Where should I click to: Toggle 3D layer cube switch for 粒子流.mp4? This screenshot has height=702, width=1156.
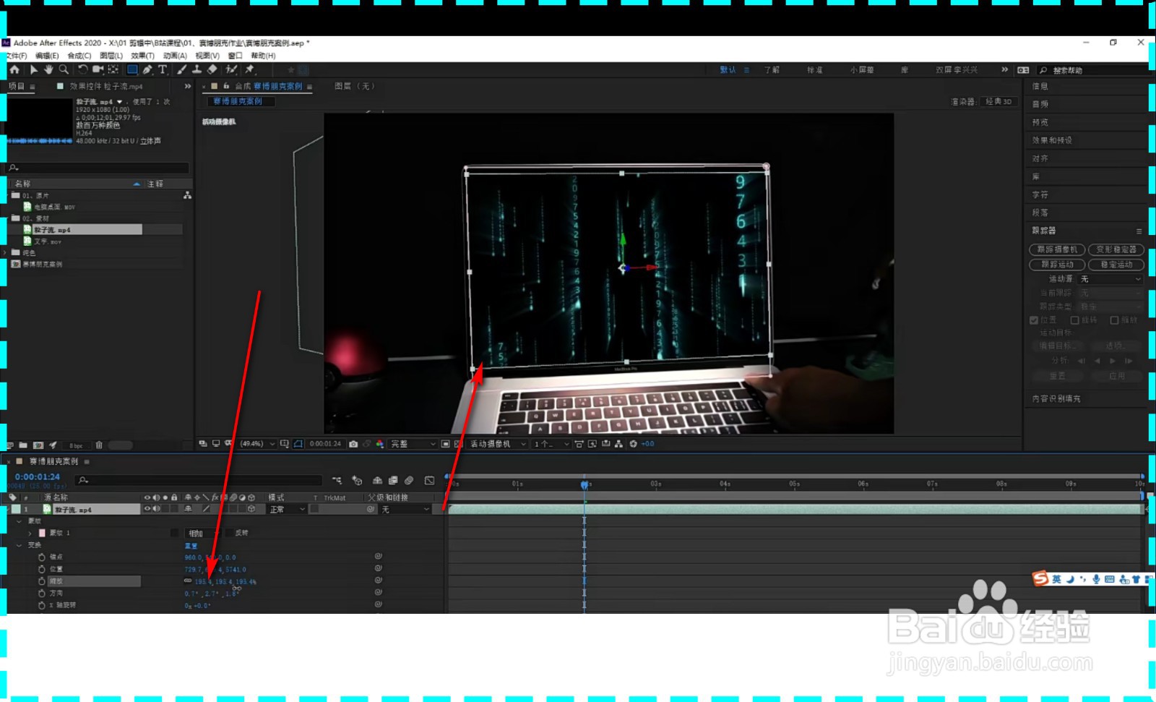pos(251,509)
